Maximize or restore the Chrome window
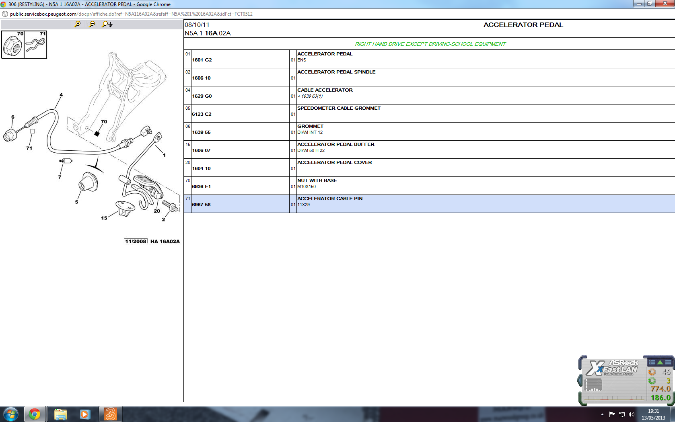Viewport: 675px width, 422px height. (650, 4)
